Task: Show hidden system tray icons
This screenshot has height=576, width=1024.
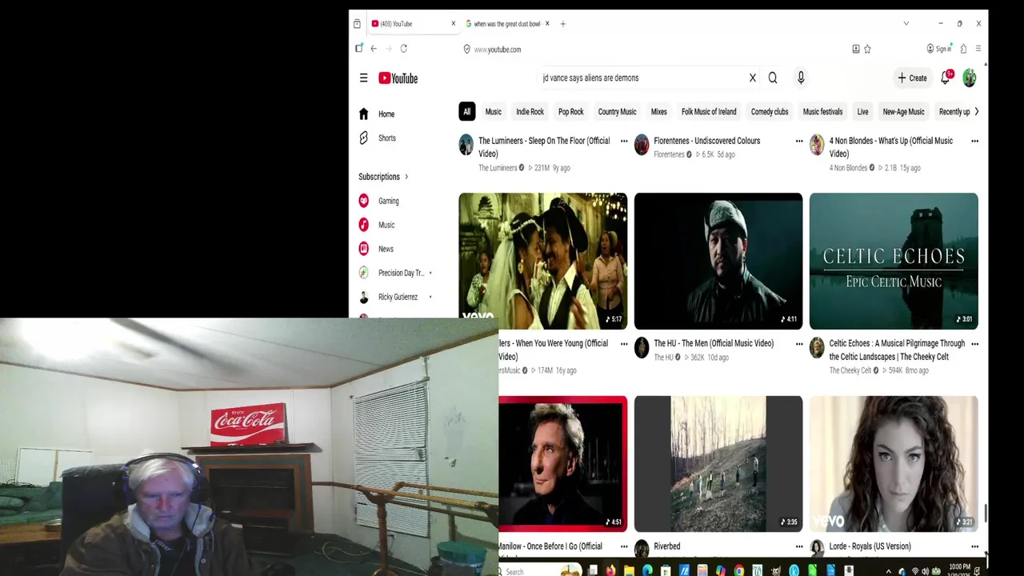Action: [888, 571]
